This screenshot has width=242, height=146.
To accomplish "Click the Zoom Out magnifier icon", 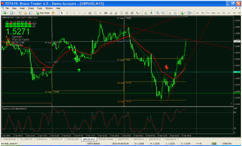I will coord(163,13).
